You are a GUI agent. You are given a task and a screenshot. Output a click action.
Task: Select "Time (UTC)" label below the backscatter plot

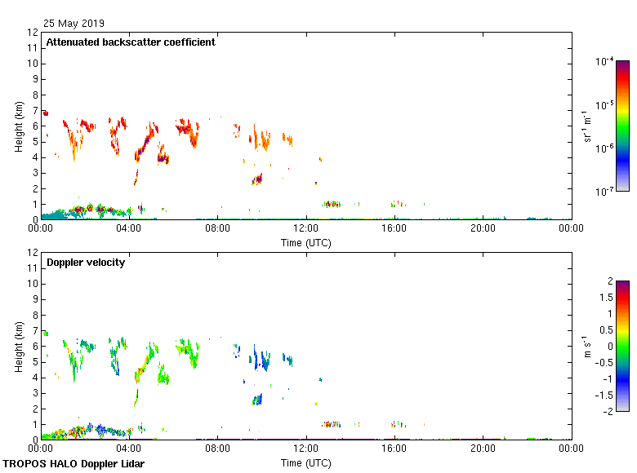coord(306,242)
